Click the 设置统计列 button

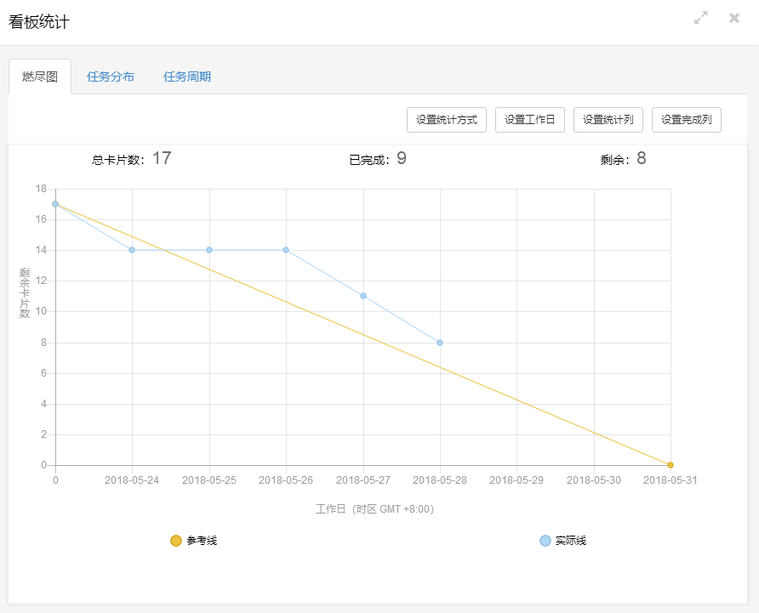tap(608, 120)
